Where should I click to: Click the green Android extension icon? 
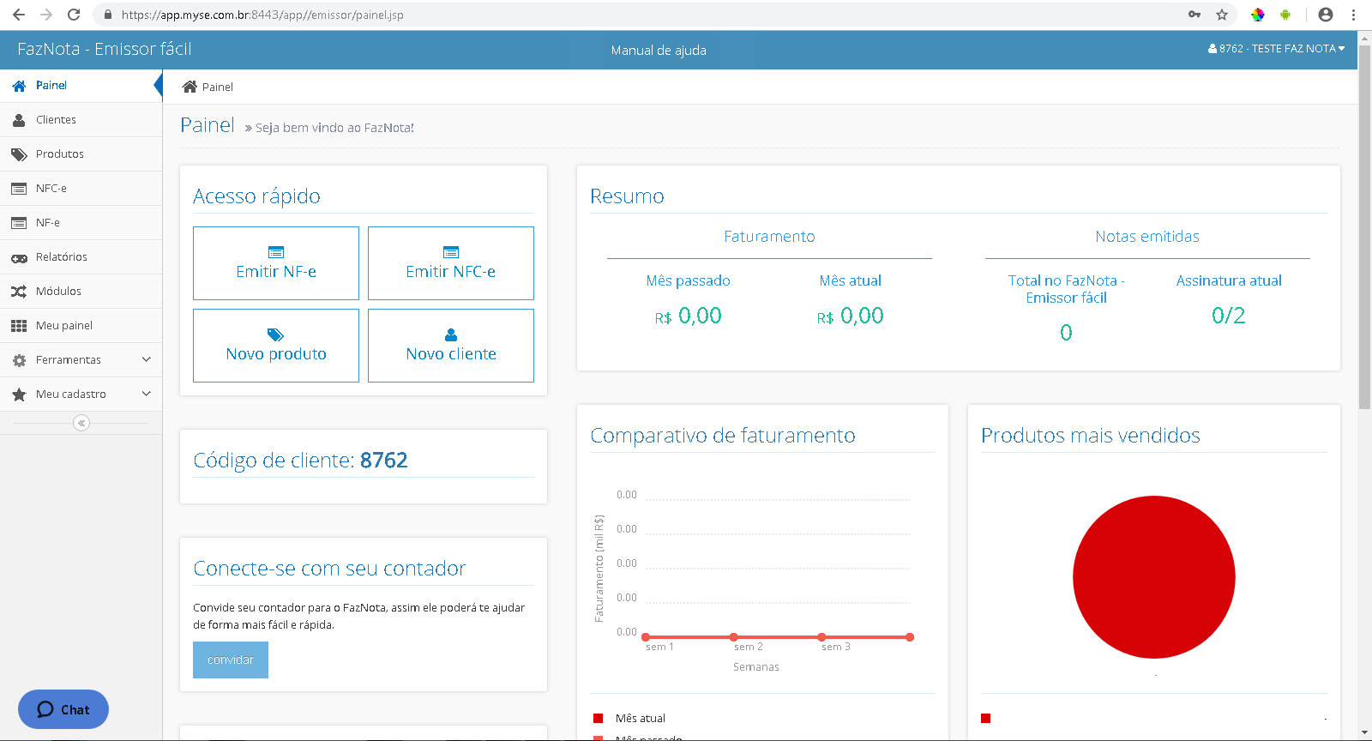pos(1285,15)
